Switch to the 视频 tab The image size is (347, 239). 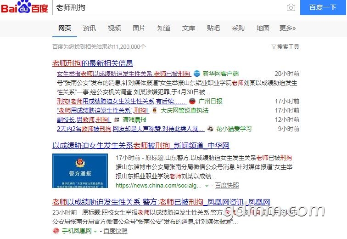coord(114,28)
